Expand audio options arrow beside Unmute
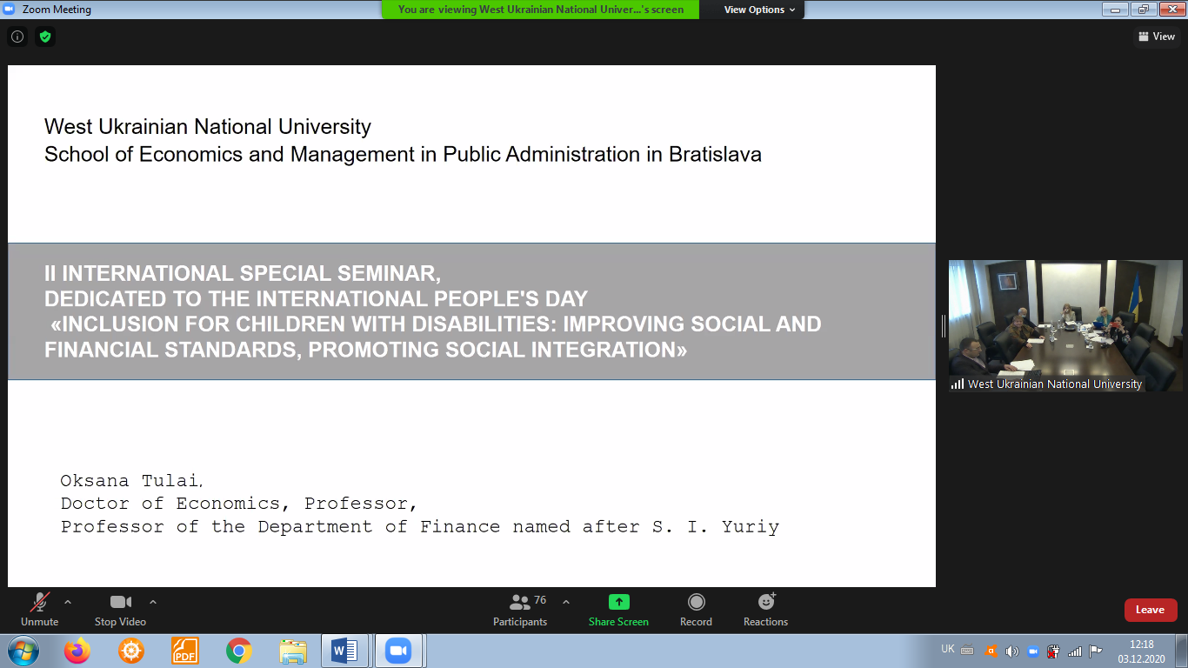This screenshot has width=1188, height=668. pos(68,602)
